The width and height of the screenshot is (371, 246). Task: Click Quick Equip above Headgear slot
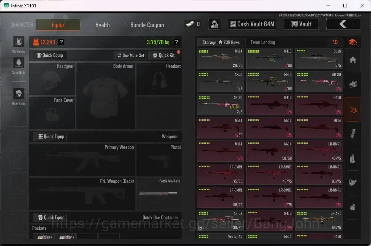[x=50, y=55]
